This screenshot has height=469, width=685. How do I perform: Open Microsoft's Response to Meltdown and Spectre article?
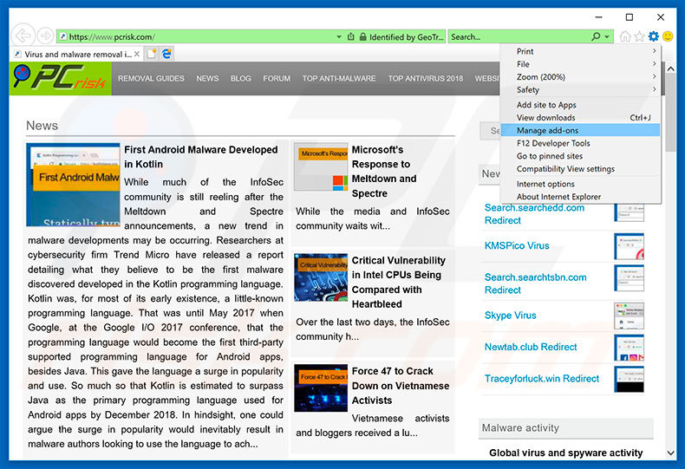[x=384, y=171]
